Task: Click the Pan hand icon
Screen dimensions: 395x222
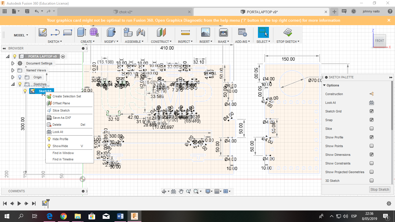Action: (181, 191)
